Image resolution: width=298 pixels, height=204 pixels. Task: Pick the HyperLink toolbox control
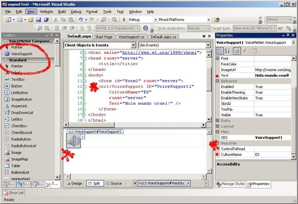point(19,106)
